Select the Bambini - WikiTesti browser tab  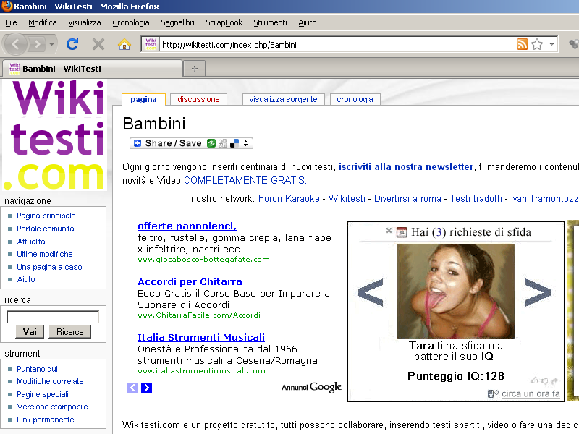(93, 68)
